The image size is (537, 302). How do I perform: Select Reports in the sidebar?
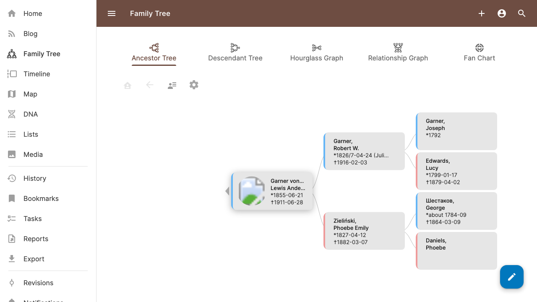(48, 239)
